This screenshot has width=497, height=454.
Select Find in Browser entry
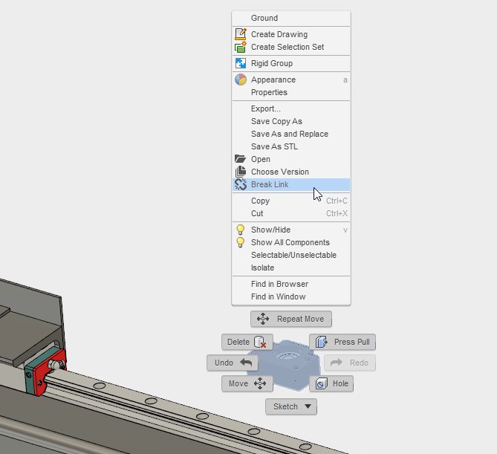(x=291, y=284)
